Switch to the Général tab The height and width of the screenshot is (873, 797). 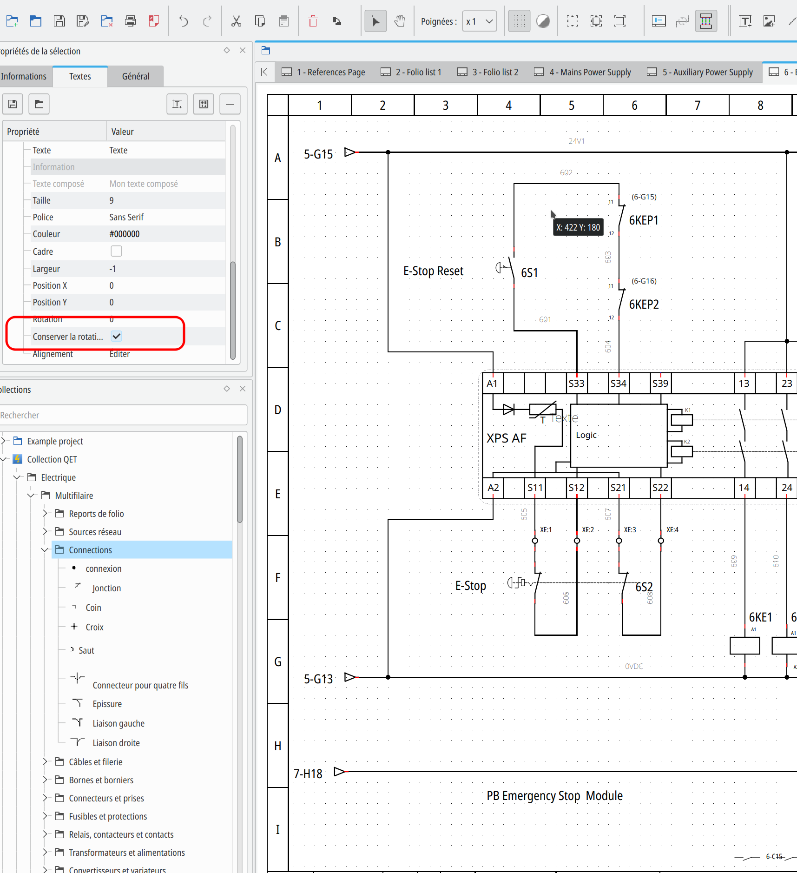136,76
